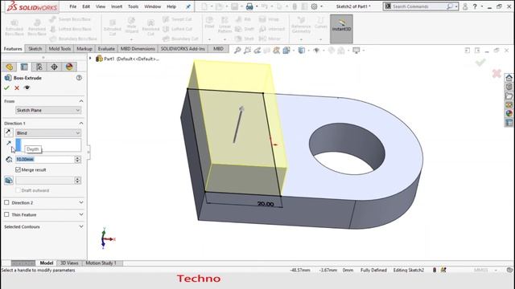This screenshot has height=289, width=515.
Task: Open the Hide/Show Items eye icon
Action: [316, 50]
